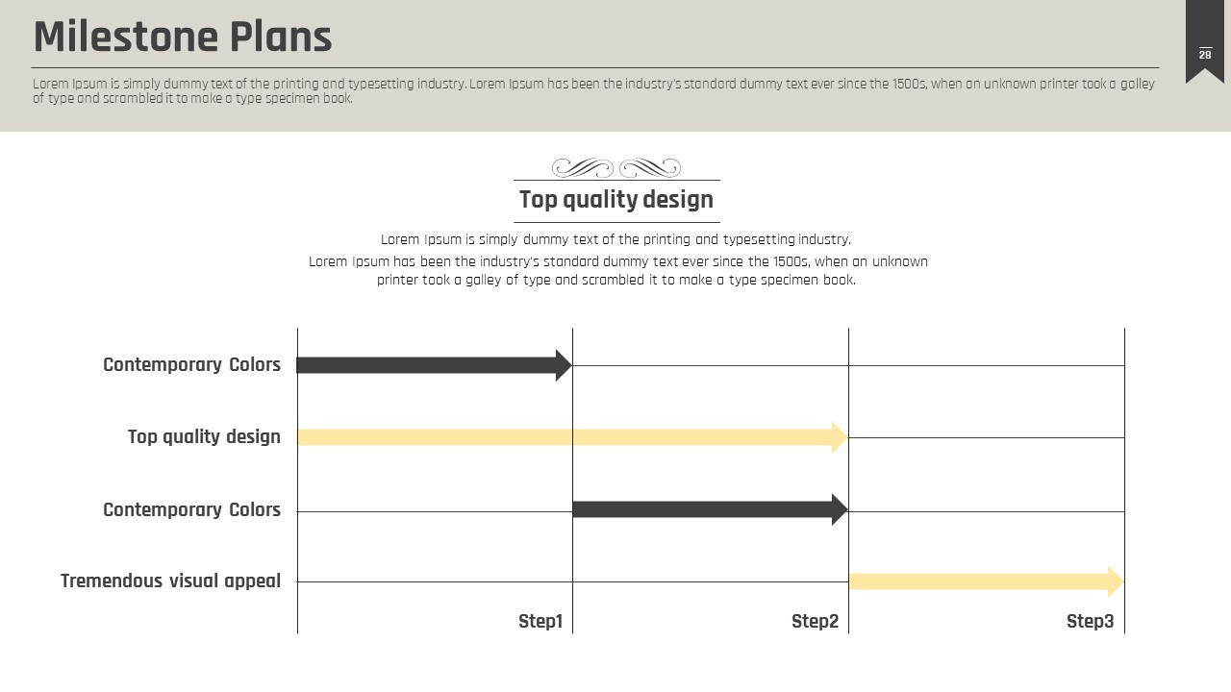1231x692 pixels.
Task: Click the centered line ending "typesetting industry."
Action: pyautogui.click(x=615, y=239)
